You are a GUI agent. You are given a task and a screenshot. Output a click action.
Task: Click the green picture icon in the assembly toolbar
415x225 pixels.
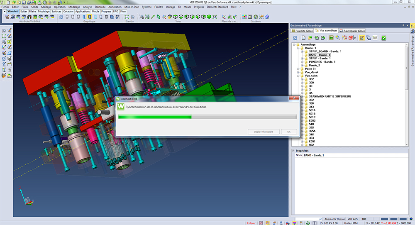331,38
